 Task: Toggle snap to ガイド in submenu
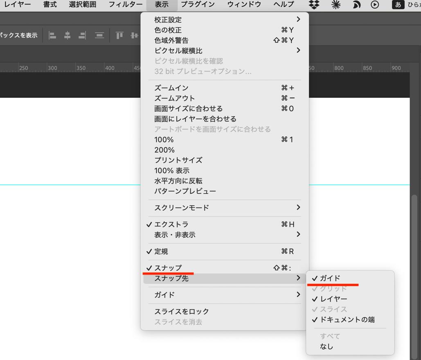(350, 278)
